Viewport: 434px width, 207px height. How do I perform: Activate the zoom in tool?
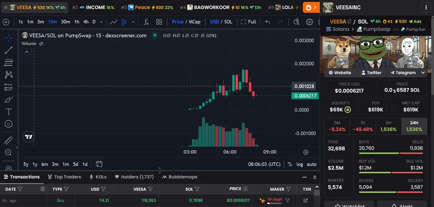click(9, 152)
